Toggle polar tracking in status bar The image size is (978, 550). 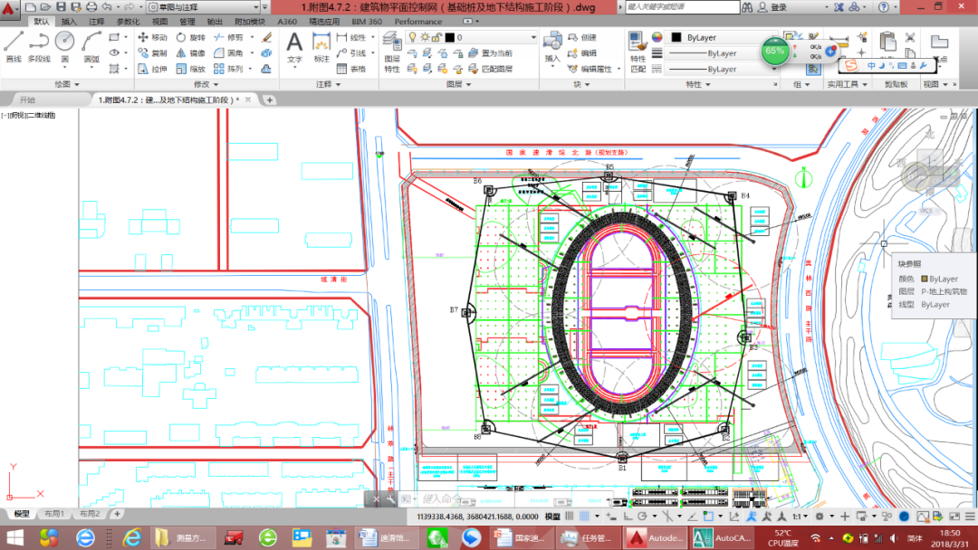pyautogui.click(x=642, y=516)
